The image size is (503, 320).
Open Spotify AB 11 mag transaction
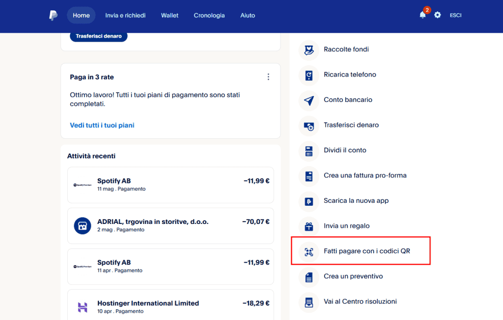(x=170, y=185)
